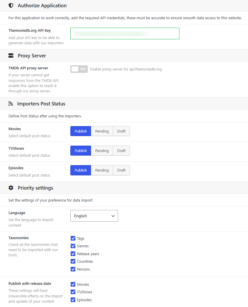Screen dimensions: 248x307
Task: Click 'Check all the taxonomies that need' description
Action: pyautogui.click(x=33, y=250)
